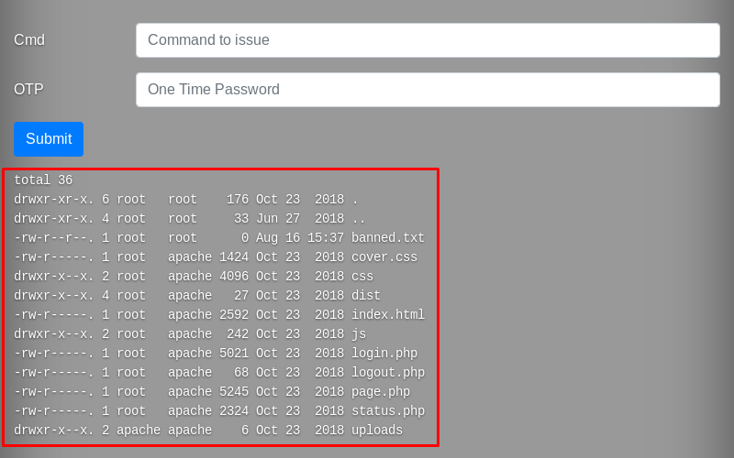The image size is (734, 458).
Task: Click the "total 36" output line
Action: tap(43, 180)
